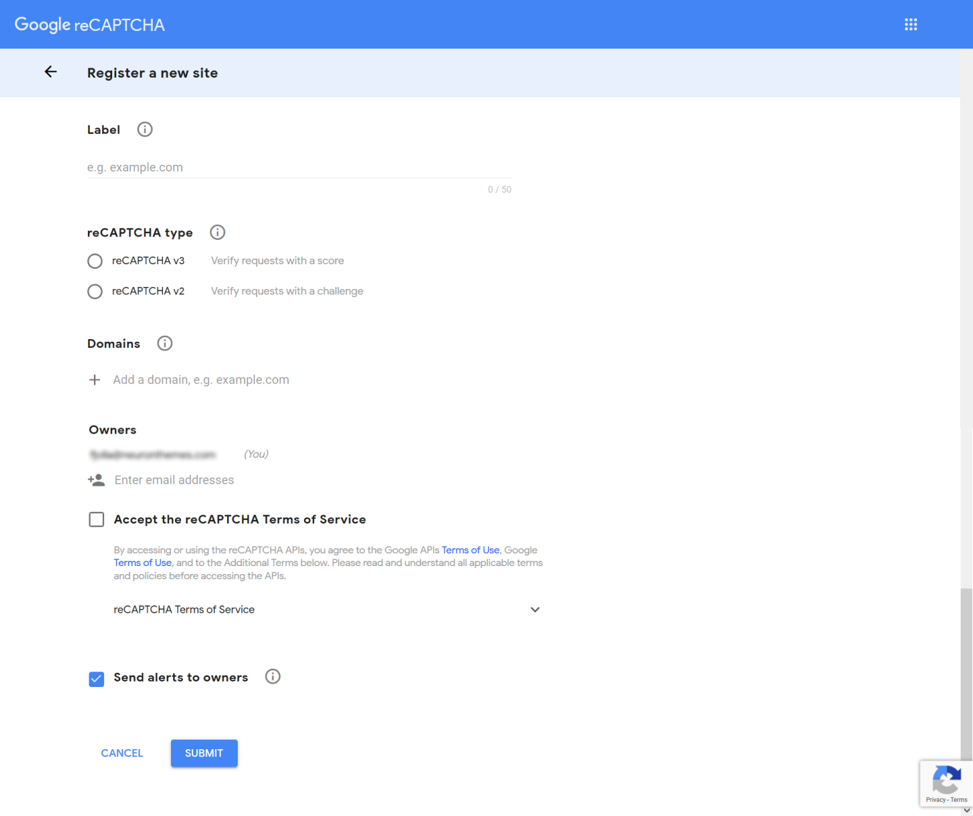The width and height of the screenshot is (973, 816).
Task: Show info about Domains
Action: coord(165,343)
